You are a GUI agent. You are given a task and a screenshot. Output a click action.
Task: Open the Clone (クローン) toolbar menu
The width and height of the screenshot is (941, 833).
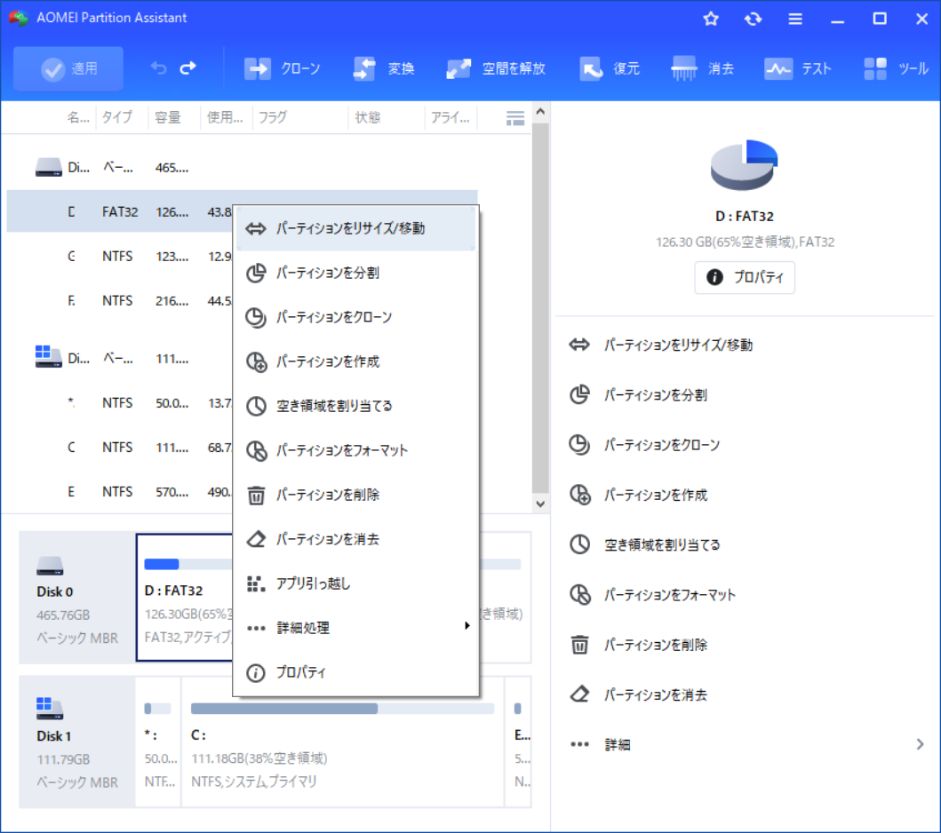coord(282,69)
